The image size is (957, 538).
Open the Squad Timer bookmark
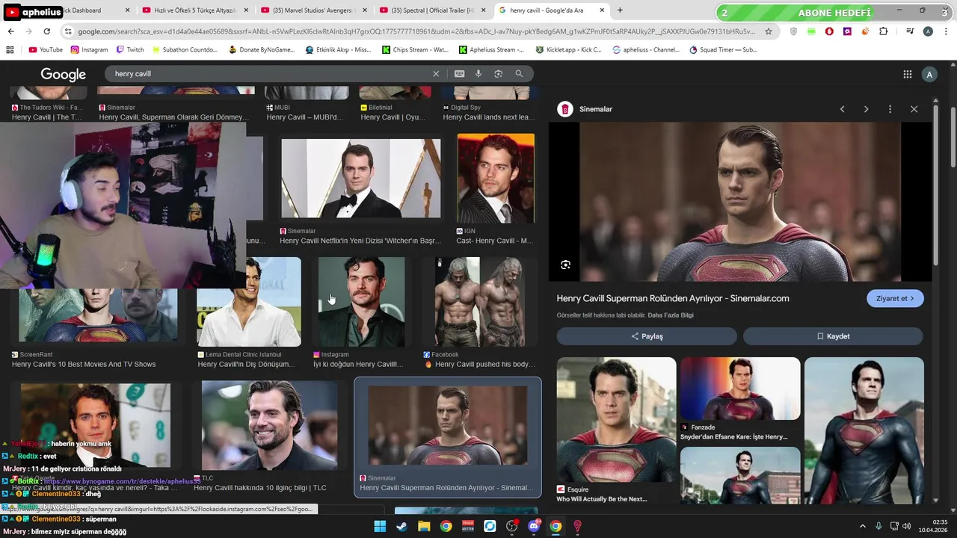[x=723, y=50]
